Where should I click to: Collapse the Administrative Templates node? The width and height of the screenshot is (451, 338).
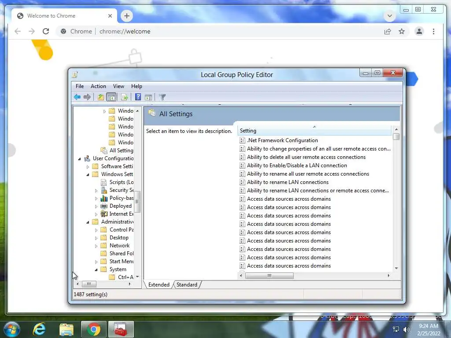pos(88,222)
